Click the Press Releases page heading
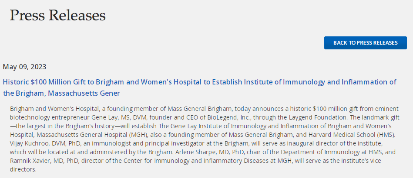413x178 pixels. (x=58, y=15)
